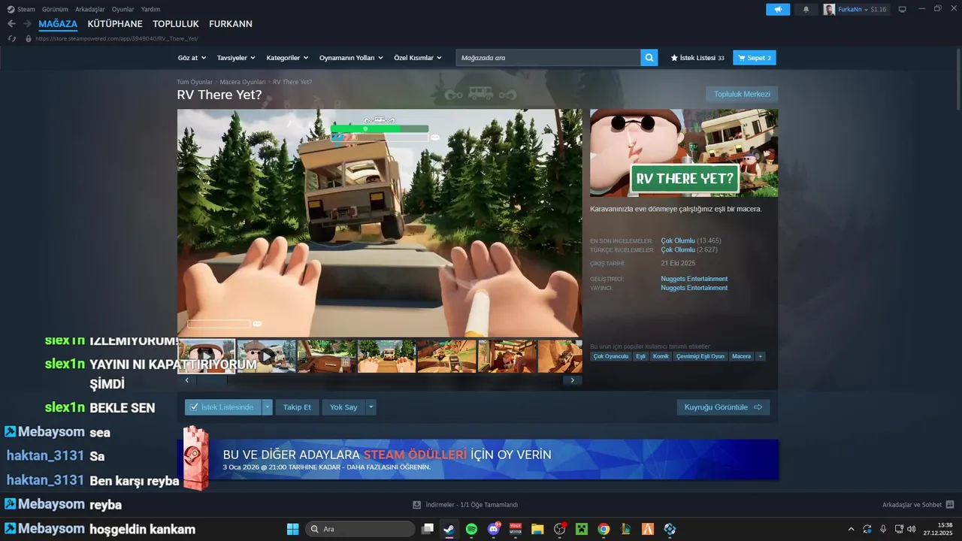Open volume control in system tray
The height and width of the screenshot is (541, 962).
[x=912, y=529]
